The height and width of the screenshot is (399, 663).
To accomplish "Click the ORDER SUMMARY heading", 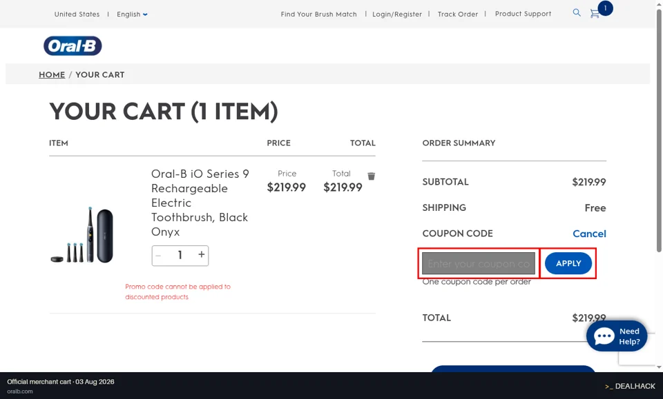I will 459,143.
